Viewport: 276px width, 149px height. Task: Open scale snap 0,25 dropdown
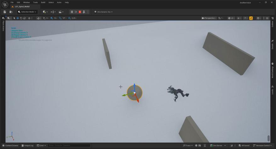74,18
